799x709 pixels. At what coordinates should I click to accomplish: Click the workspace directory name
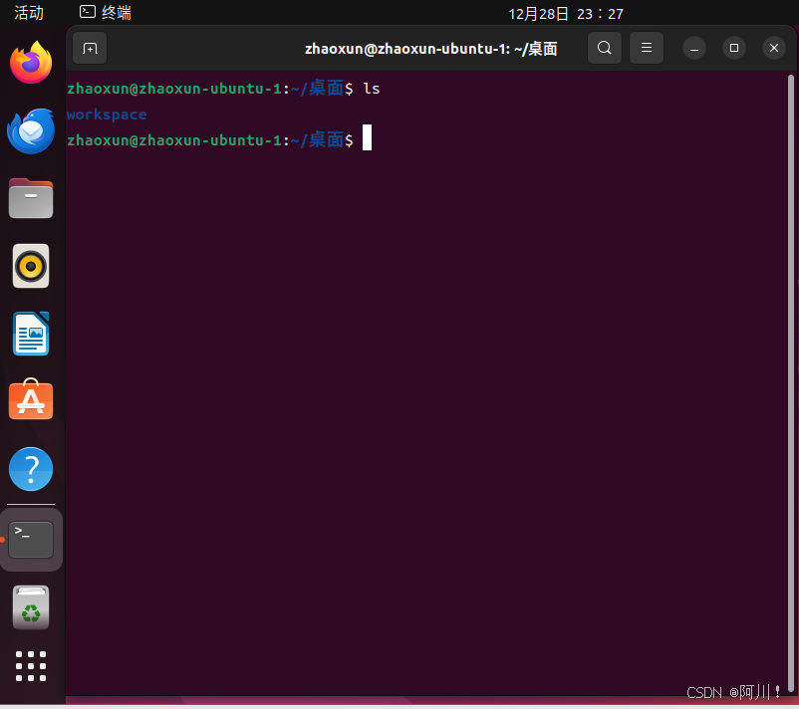[107, 115]
